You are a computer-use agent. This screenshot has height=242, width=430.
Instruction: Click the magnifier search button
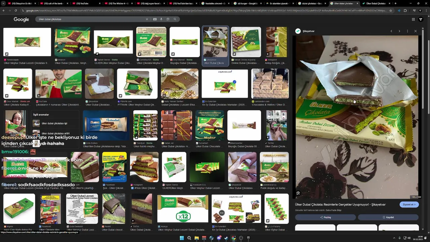175,19
